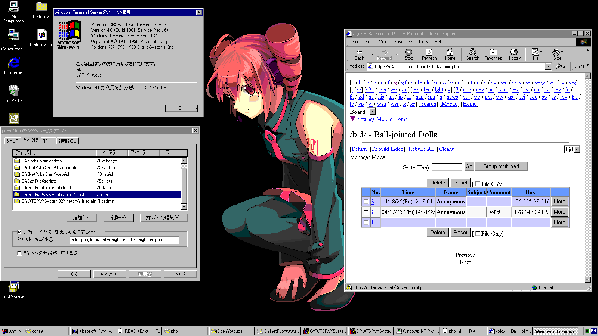The height and width of the screenshot is (336, 598).
Task: Switch to the ログ tab in properties dialog
Action: coord(46,140)
